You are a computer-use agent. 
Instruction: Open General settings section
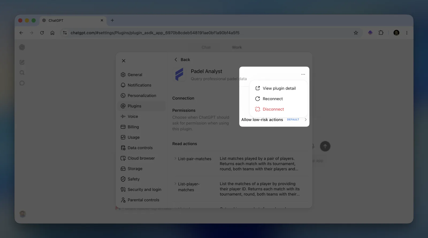(142, 75)
